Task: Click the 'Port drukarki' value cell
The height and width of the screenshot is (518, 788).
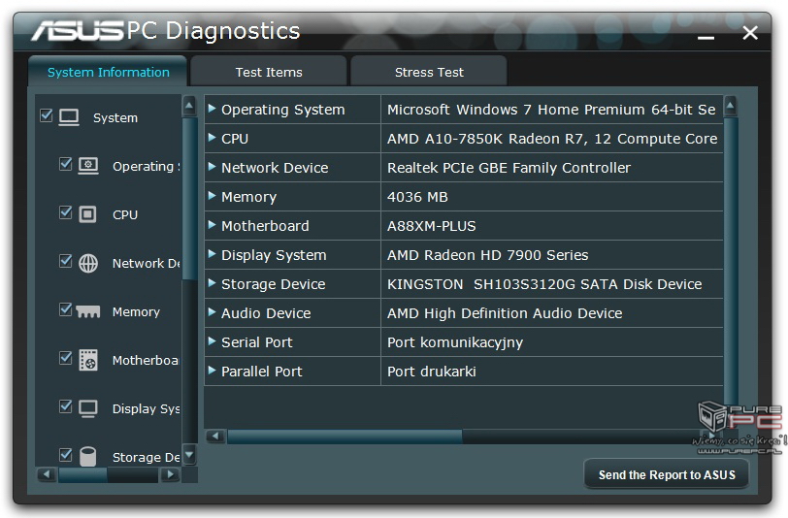Action: coord(552,372)
